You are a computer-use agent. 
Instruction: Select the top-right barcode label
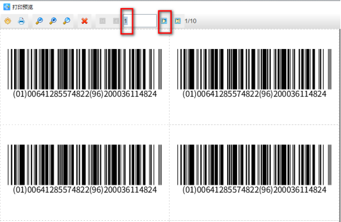click(x=254, y=74)
